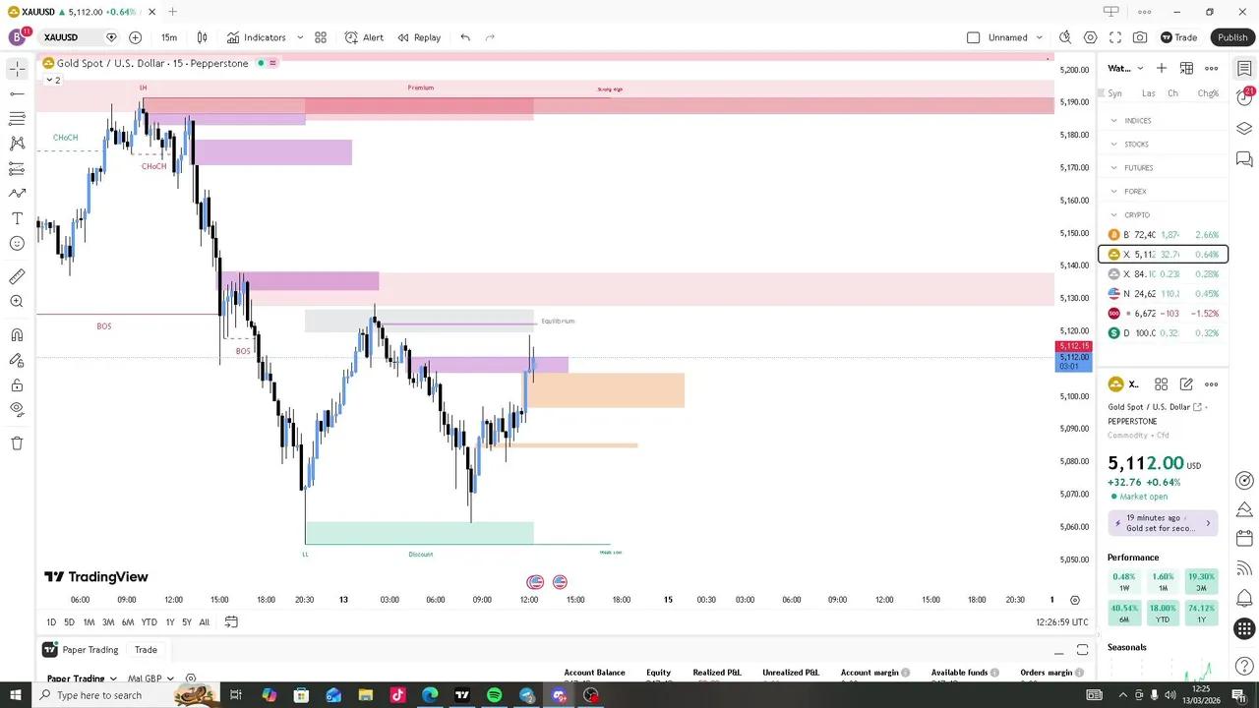Open the indicator templates grid icon
Image resolution: width=1259 pixels, height=708 pixels.
pos(321,37)
